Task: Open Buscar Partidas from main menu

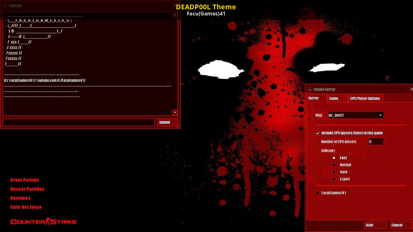Action: (x=27, y=189)
